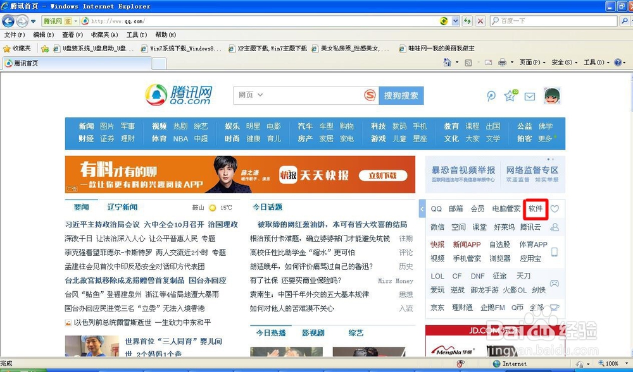
Task: Click the refresh icon in address bar
Action: tap(468, 21)
